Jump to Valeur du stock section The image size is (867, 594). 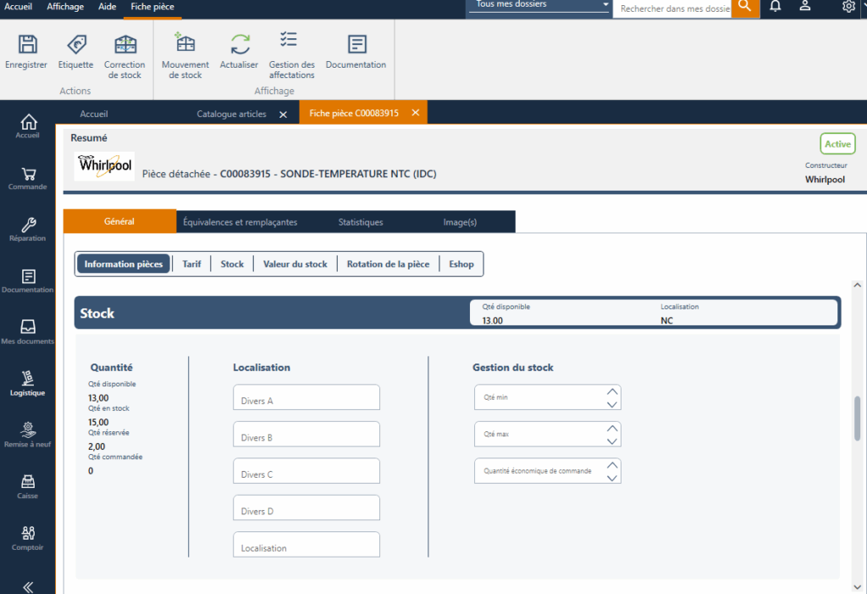pyautogui.click(x=295, y=264)
